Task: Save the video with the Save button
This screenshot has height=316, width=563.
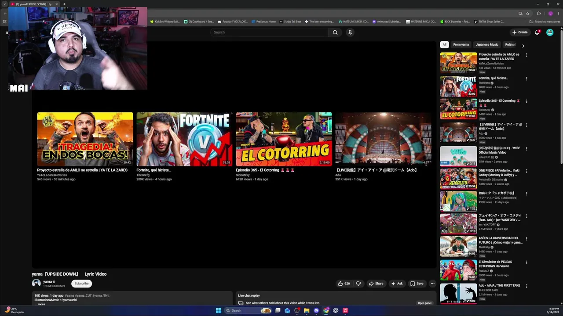Action: point(417,284)
